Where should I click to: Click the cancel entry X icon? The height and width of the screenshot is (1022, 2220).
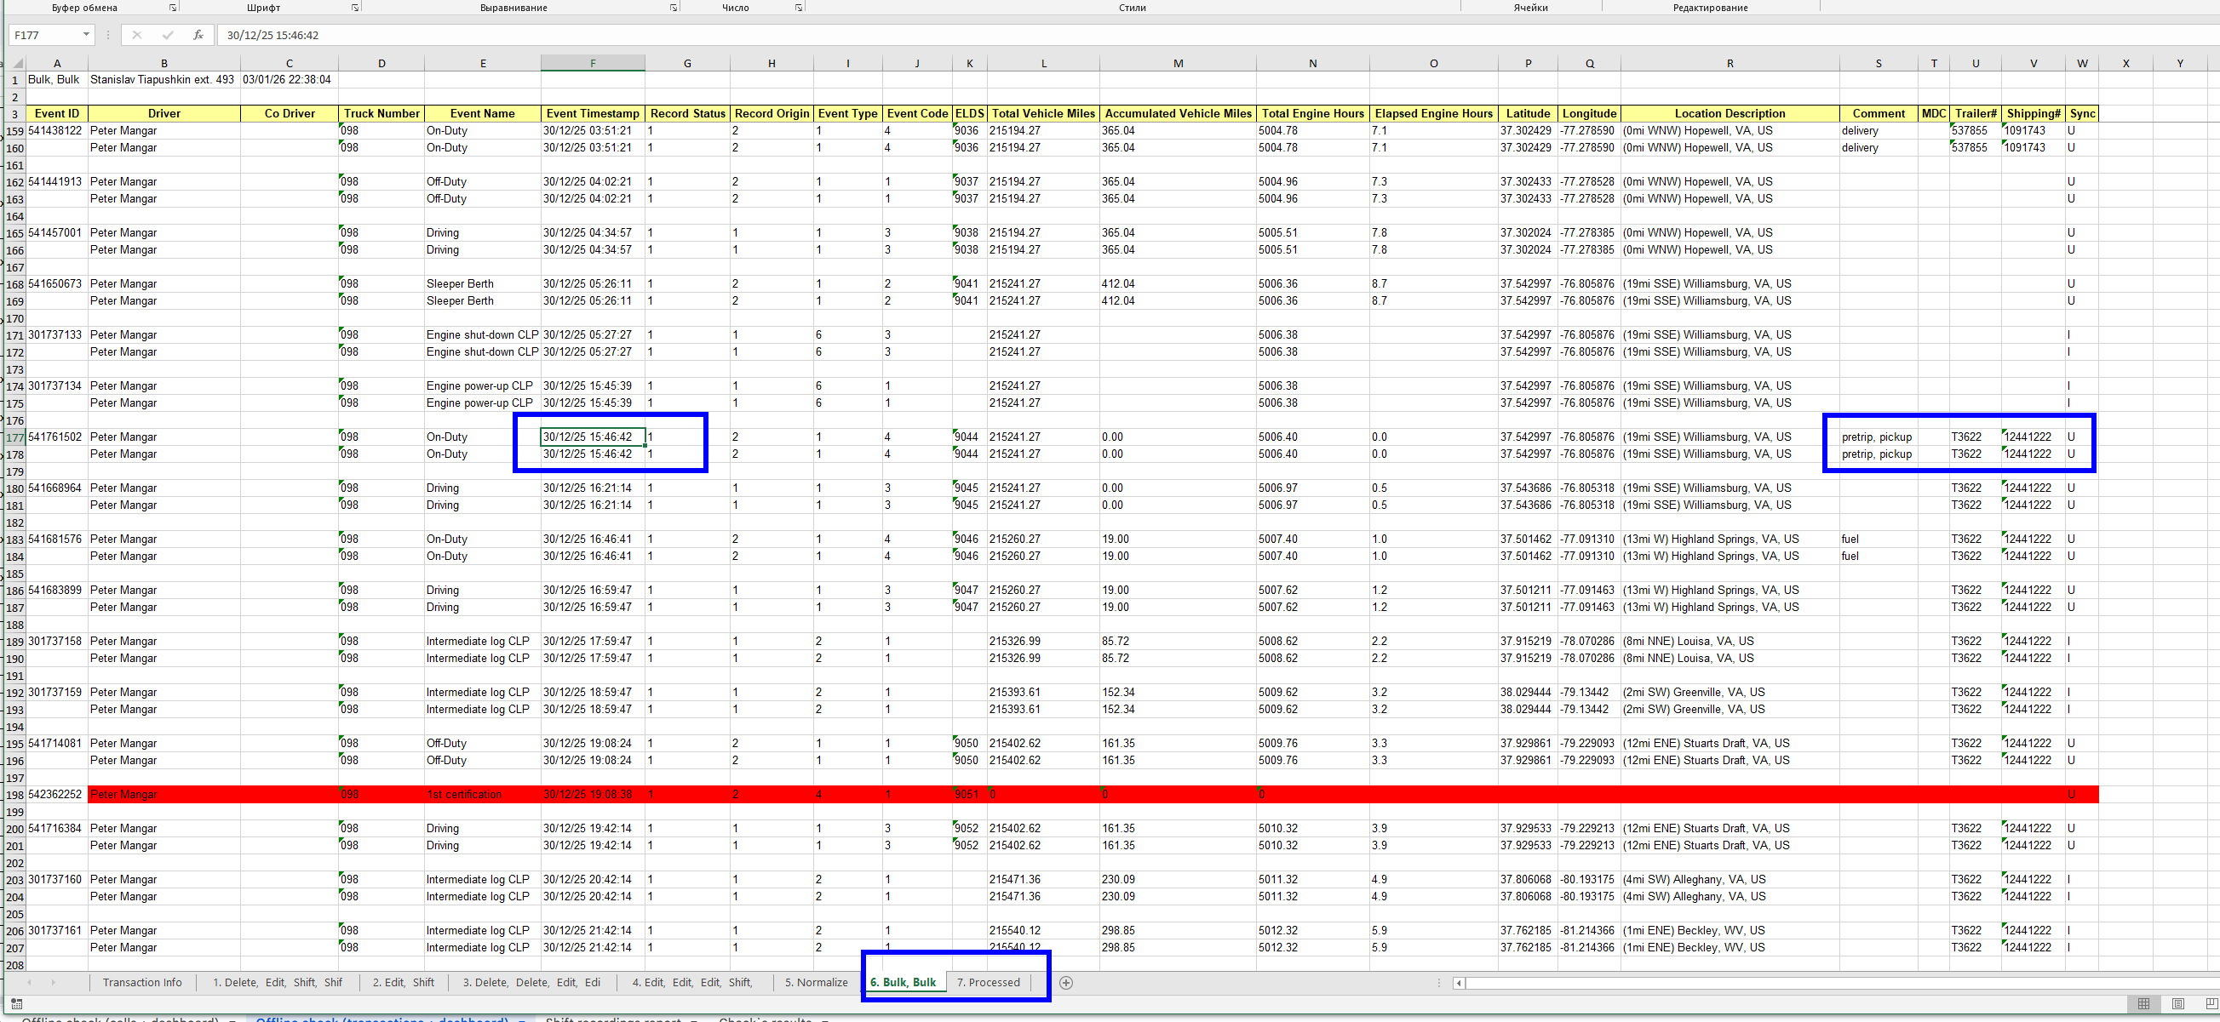pos(136,35)
